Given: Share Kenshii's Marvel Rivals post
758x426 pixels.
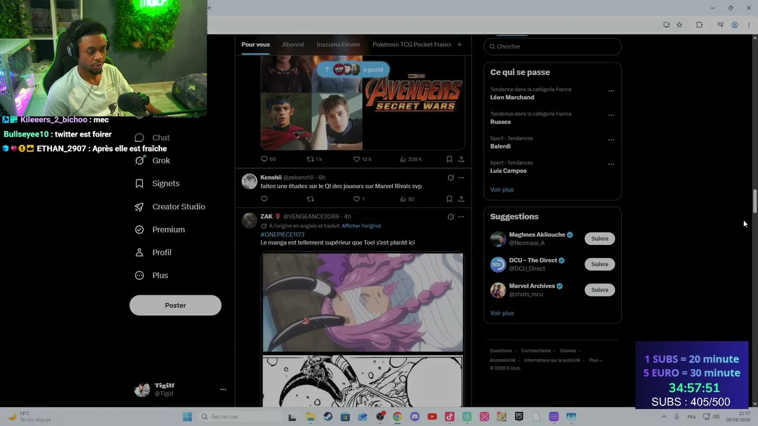Looking at the screenshot, I should tap(461, 199).
